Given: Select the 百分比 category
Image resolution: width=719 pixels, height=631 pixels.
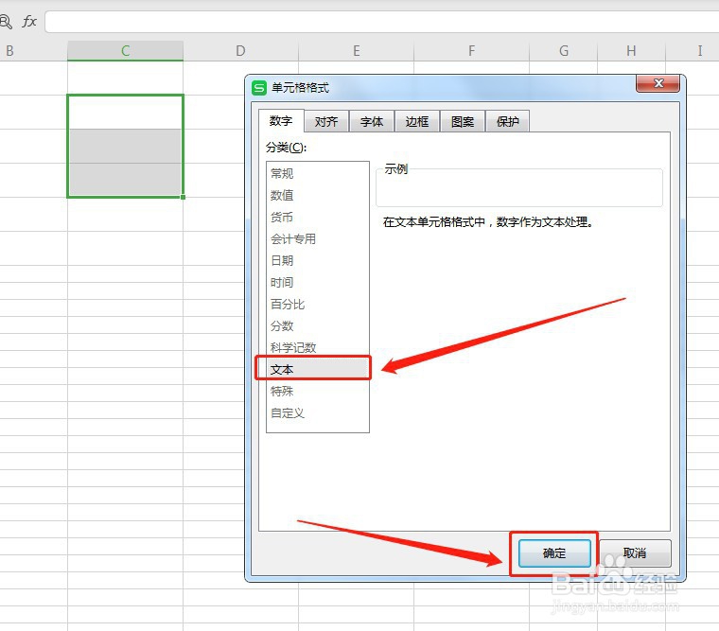Looking at the screenshot, I should (x=318, y=304).
